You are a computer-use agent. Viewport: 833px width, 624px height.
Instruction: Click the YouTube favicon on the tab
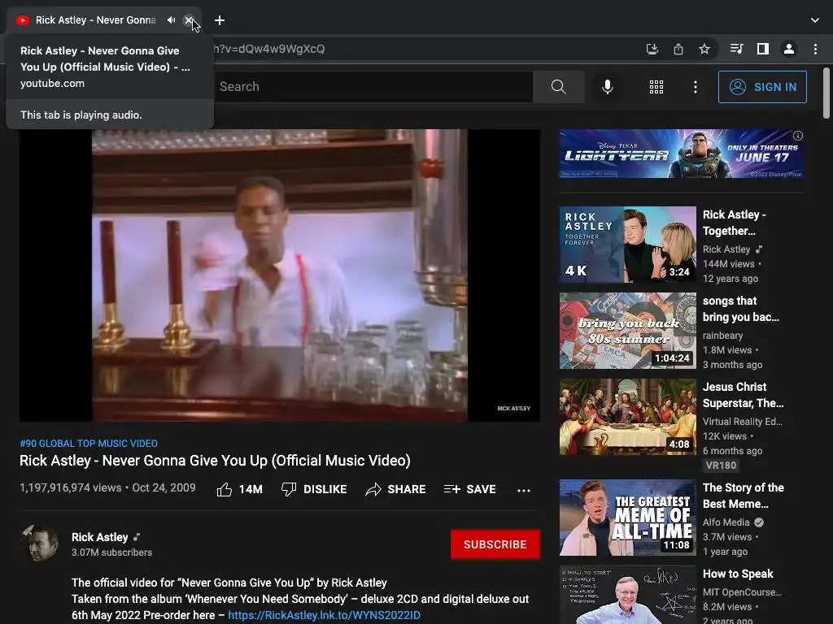coord(22,20)
